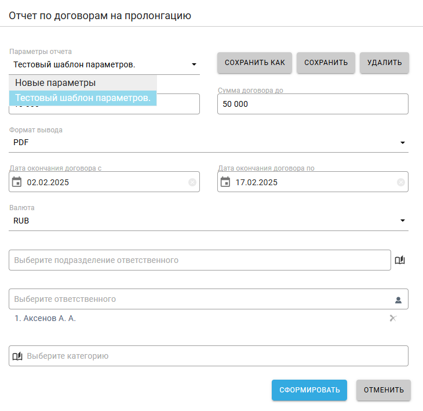Open the Формат вывода dropdown
The image size is (423, 411).
click(402, 143)
